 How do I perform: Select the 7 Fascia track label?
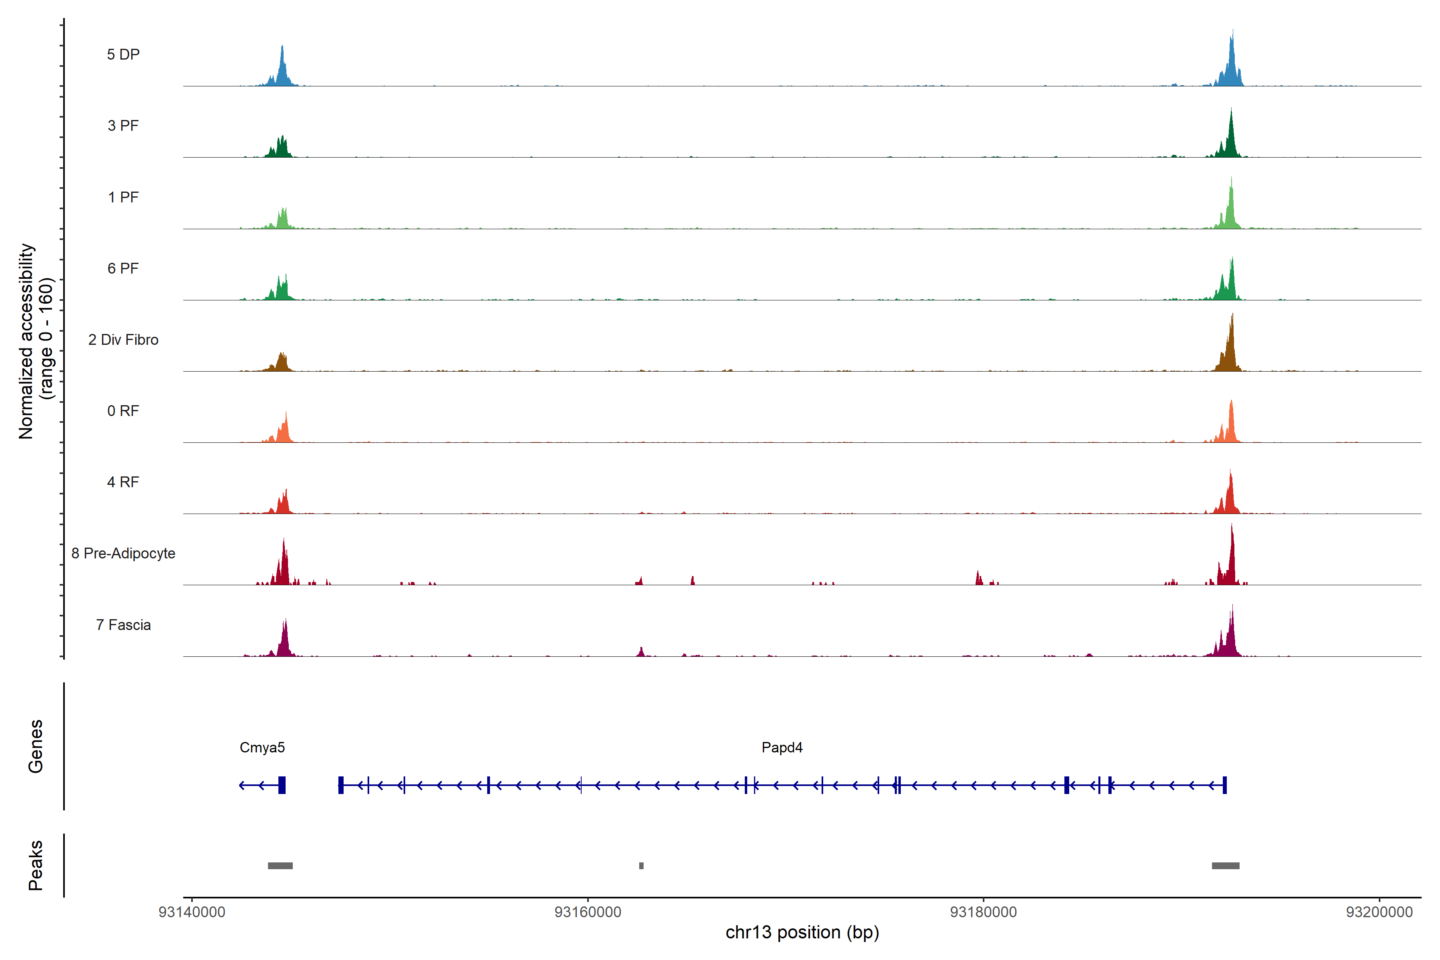[x=123, y=624]
